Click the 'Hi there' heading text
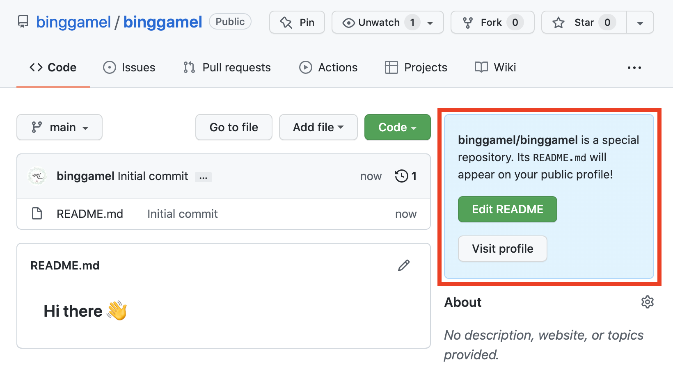This screenshot has height=370, width=673. [x=73, y=311]
